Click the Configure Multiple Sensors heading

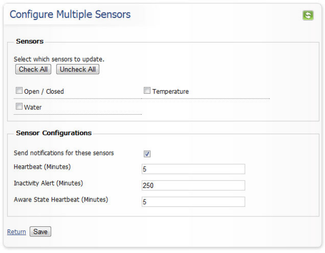click(x=70, y=14)
